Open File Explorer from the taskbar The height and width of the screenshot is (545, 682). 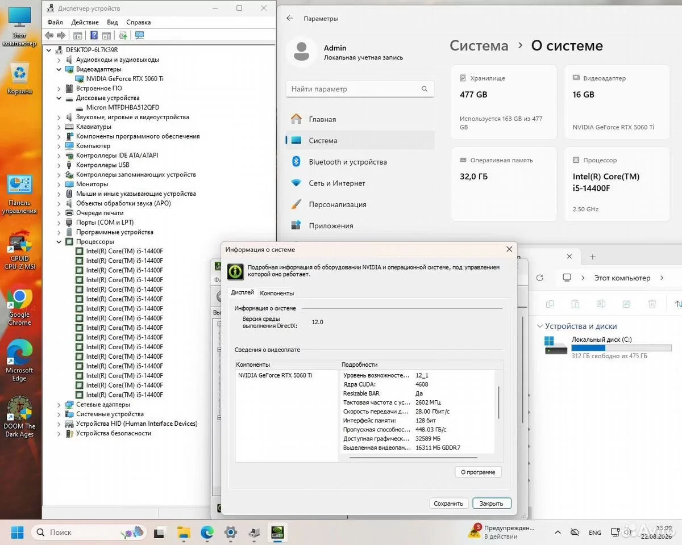tap(184, 532)
